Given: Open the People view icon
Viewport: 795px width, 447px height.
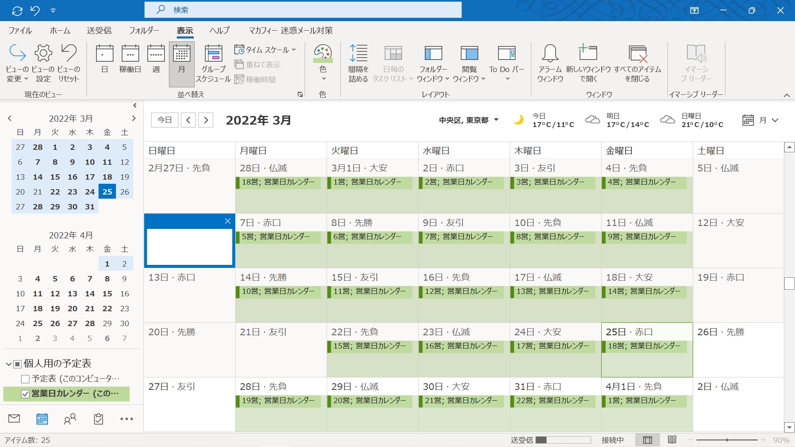Looking at the screenshot, I should pos(70,418).
